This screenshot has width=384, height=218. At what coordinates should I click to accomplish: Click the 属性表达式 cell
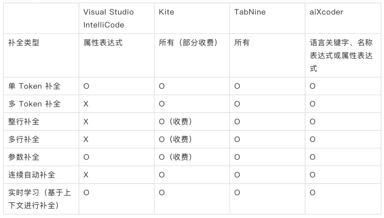point(103,43)
